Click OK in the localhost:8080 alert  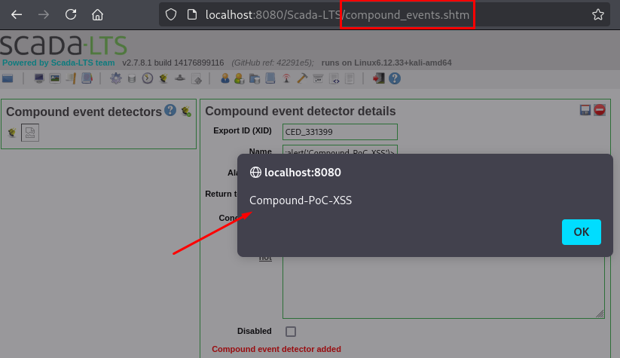pyautogui.click(x=582, y=232)
